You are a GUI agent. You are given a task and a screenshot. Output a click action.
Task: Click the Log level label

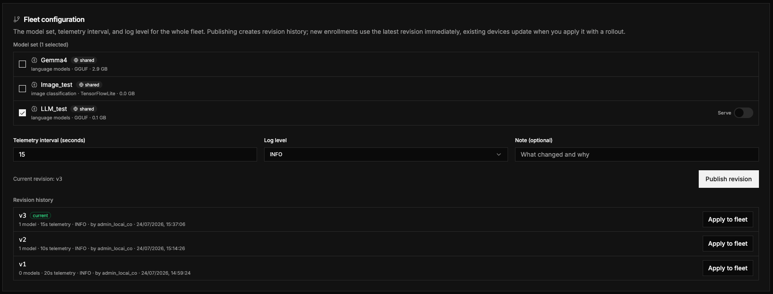point(275,140)
